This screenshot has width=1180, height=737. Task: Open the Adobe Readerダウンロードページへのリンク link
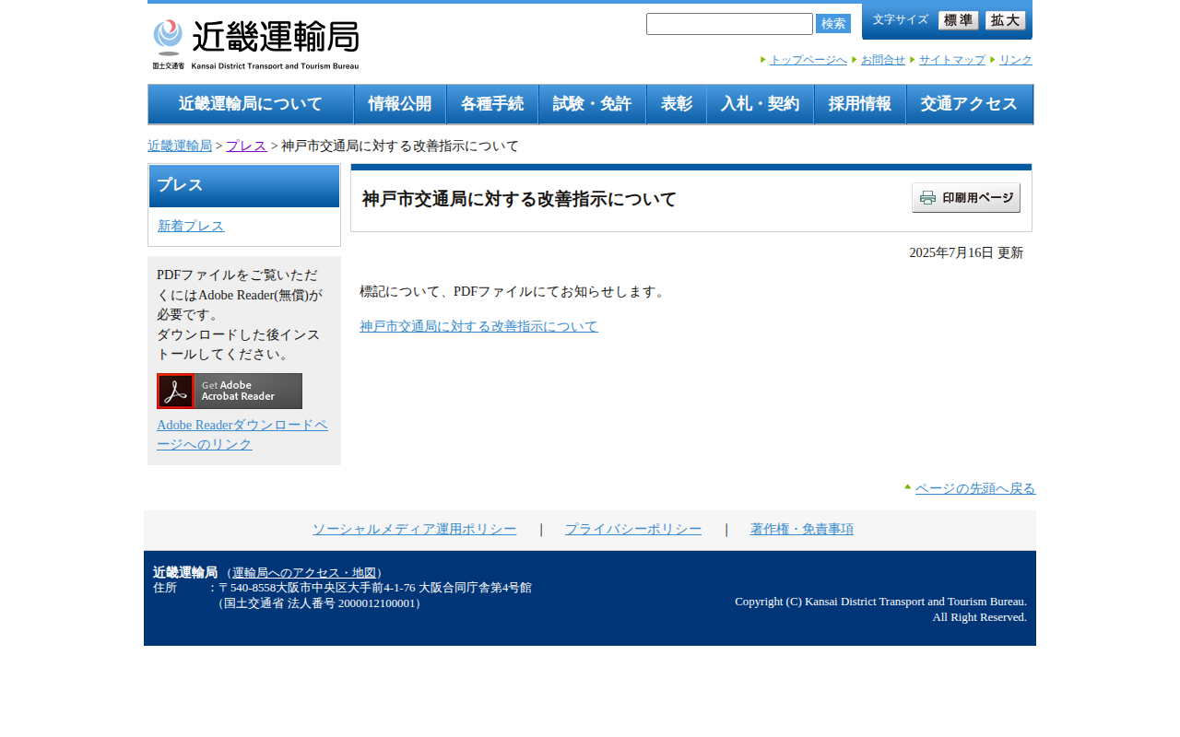click(242, 434)
